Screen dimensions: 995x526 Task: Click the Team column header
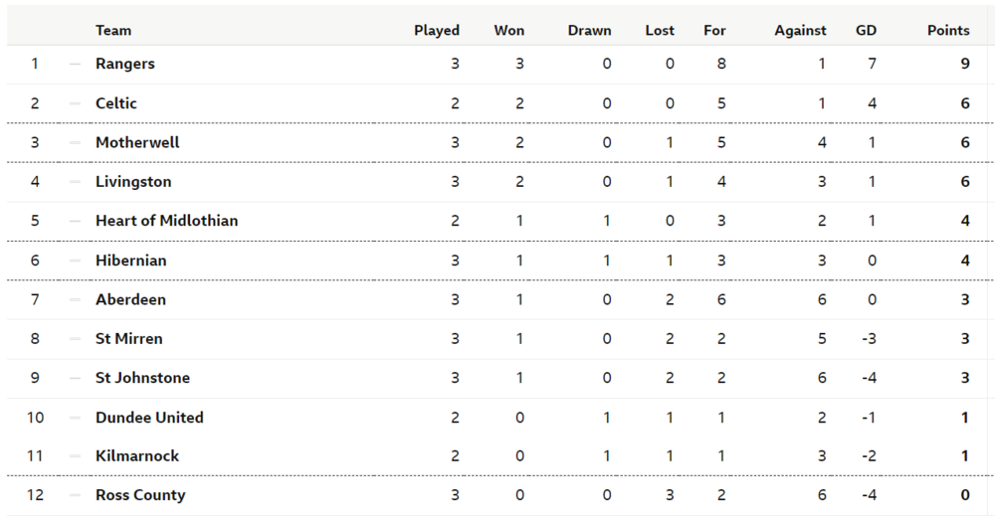coord(113,31)
